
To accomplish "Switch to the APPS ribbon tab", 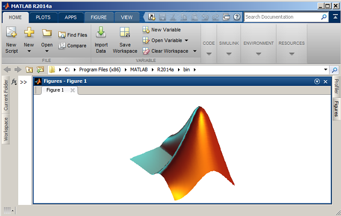I will pos(70,17).
